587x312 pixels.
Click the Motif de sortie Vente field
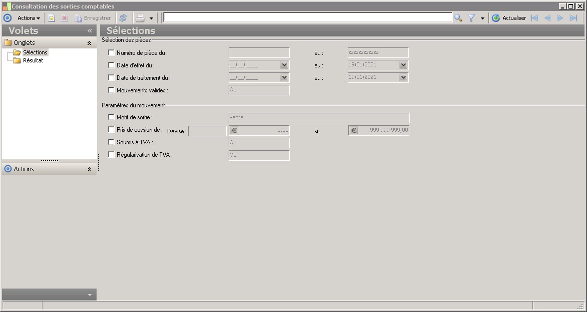[x=319, y=118]
